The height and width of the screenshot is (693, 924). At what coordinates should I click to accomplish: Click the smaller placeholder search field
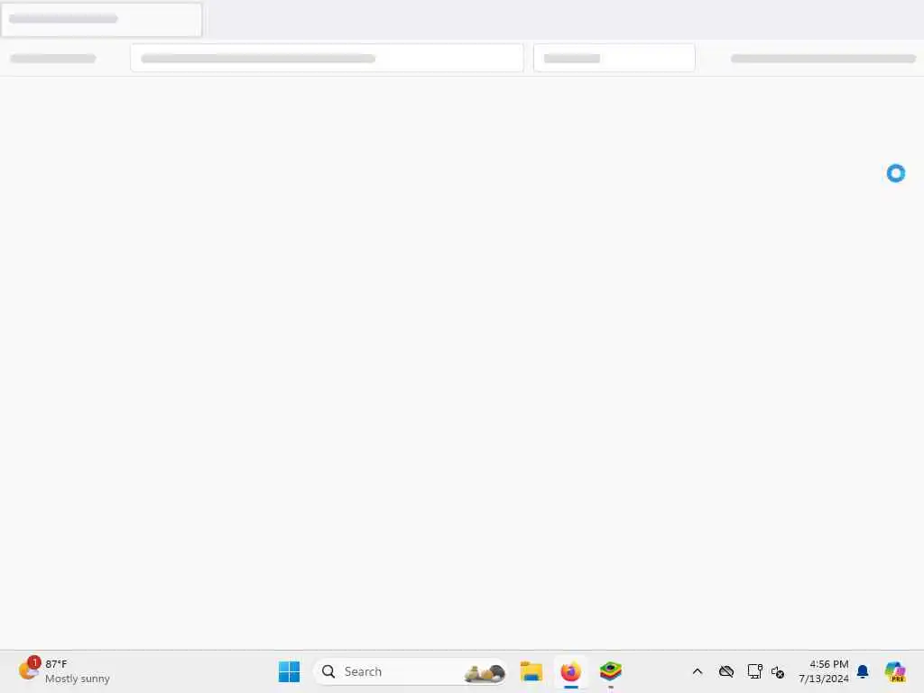coord(614,58)
